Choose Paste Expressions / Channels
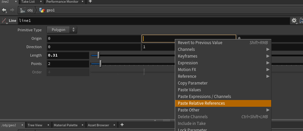 pos(223,97)
